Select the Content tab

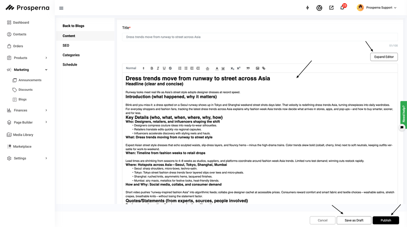point(85,36)
